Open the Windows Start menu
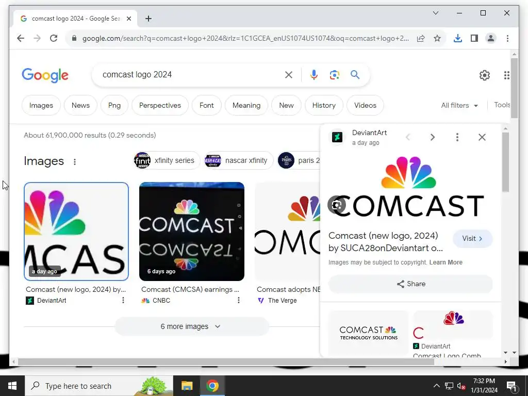This screenshot has height=396, width=528. click(x=12, y=386)
